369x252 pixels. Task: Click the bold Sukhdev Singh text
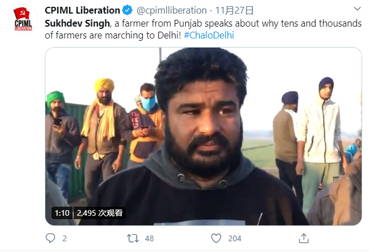pyautogui.click(x=77, y=23)
